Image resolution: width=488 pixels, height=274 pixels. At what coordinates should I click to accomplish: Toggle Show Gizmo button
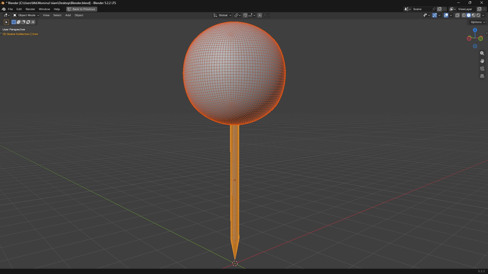pos(435,15)
